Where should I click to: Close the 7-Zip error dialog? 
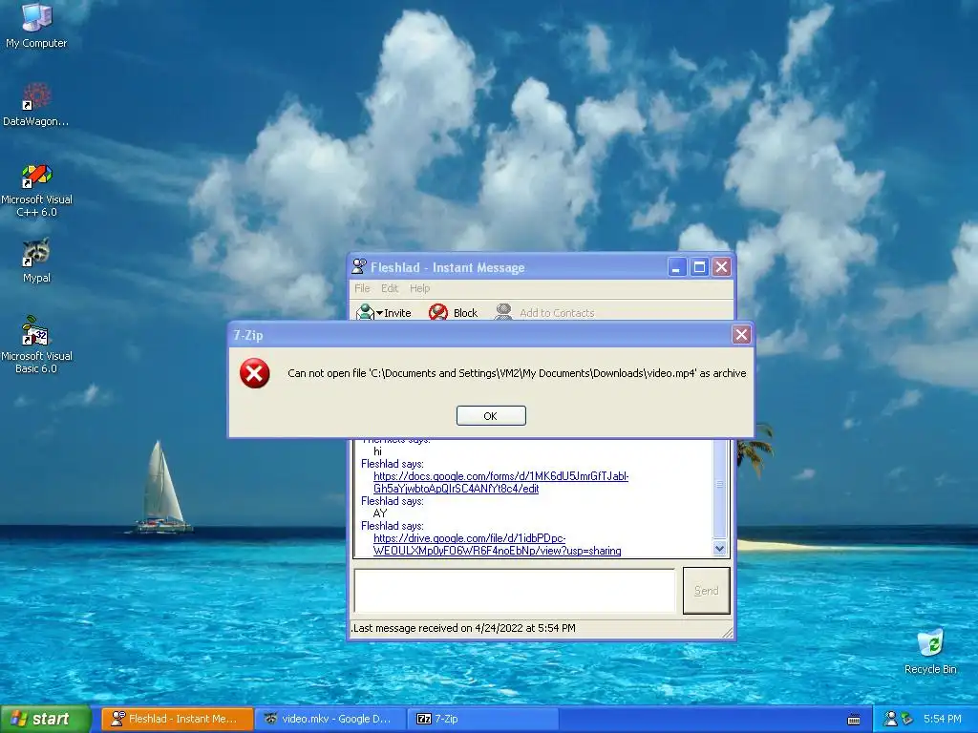pyautogui.click(x=741, y=335)
